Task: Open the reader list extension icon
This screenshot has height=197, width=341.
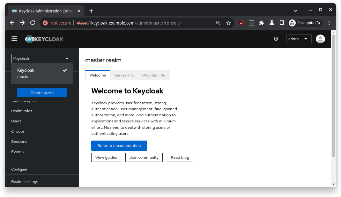Action: pyautogui.click(x=251, y=23)
